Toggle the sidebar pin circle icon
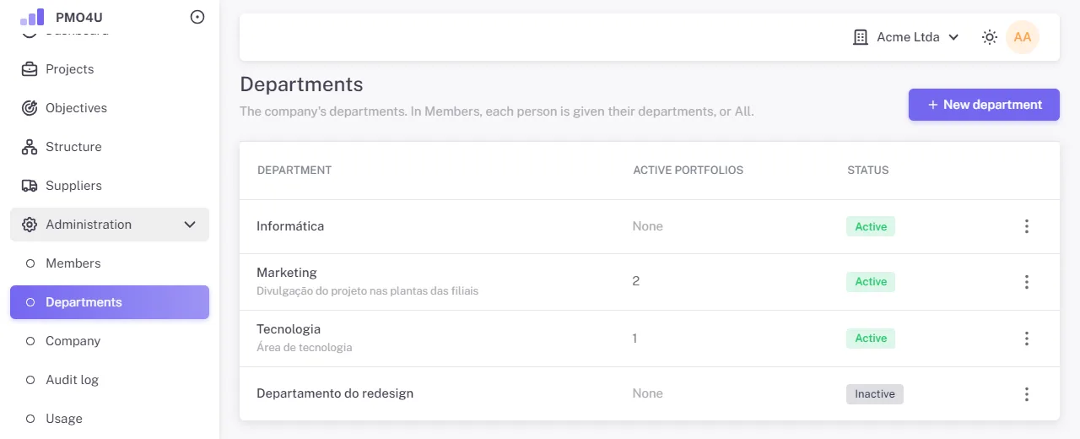 click(x=197, y=17)
